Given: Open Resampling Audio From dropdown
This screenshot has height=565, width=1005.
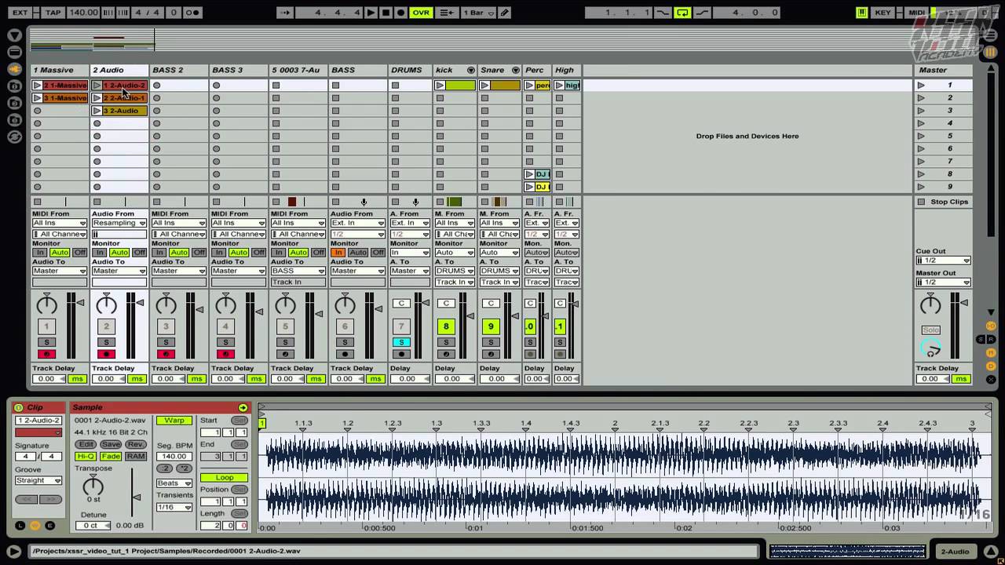Looking at the screenshot, I should tap(119, 223).
